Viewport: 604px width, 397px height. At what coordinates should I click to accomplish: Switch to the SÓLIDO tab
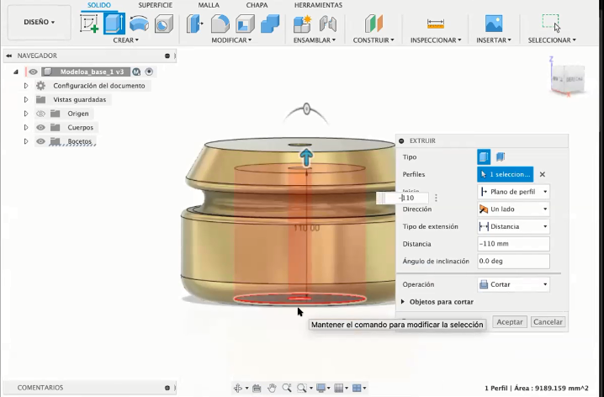[x=99, y=5]
